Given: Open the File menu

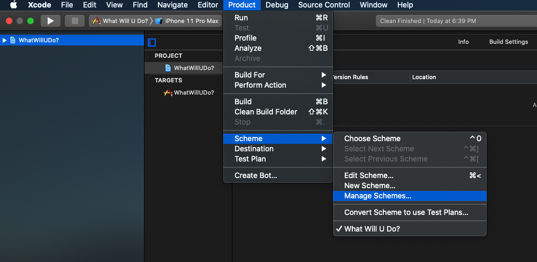Looking at the screenshot, I should [67, 5].
